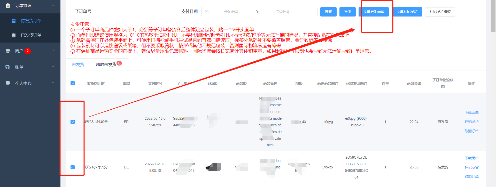The height and width of the screenshot is (187, 496).
Task: Click the 批量标记发货 button
Action: tap(407, 12)
